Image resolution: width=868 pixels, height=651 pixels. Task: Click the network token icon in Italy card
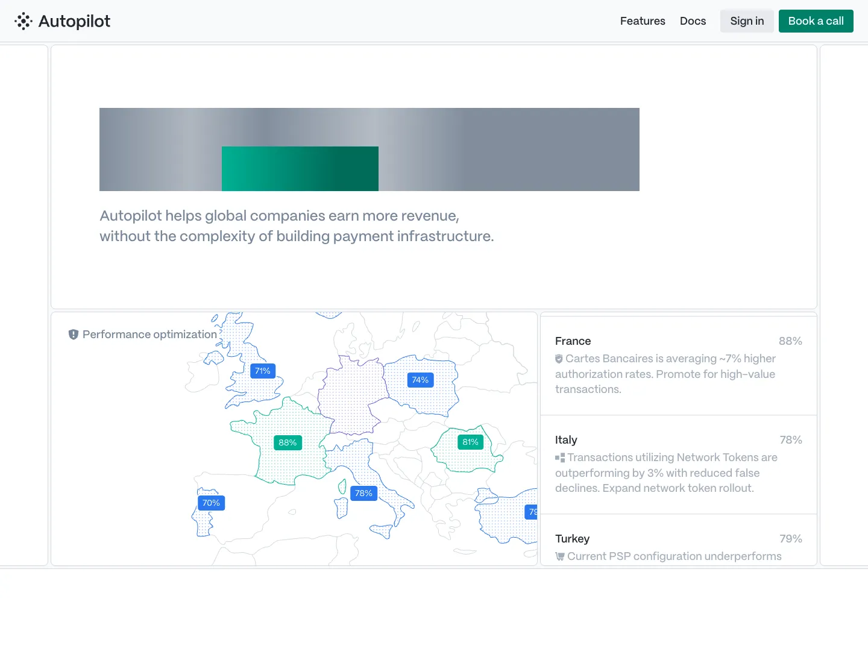(560, 458)
